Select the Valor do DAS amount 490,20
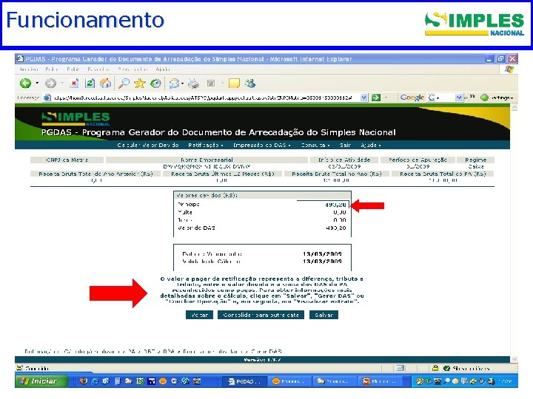 (x=335, y=228)
